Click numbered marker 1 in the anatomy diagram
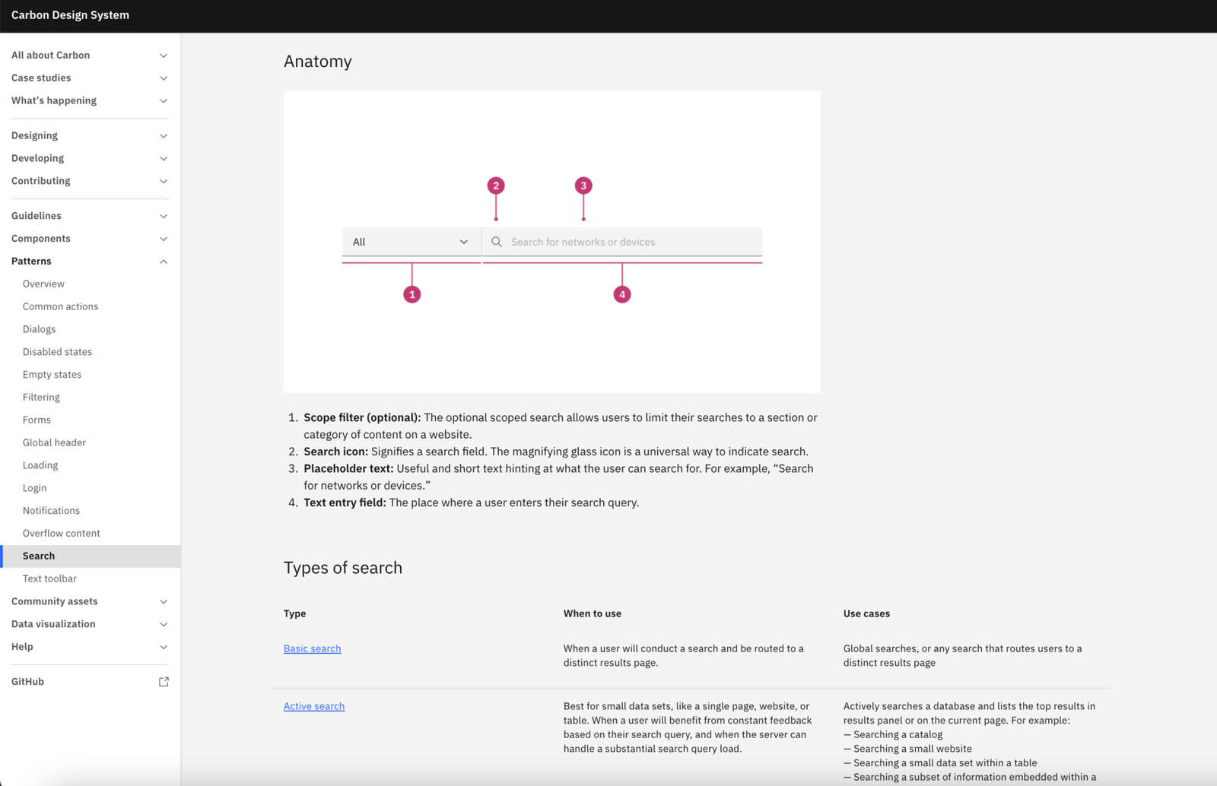 point(411,293)
